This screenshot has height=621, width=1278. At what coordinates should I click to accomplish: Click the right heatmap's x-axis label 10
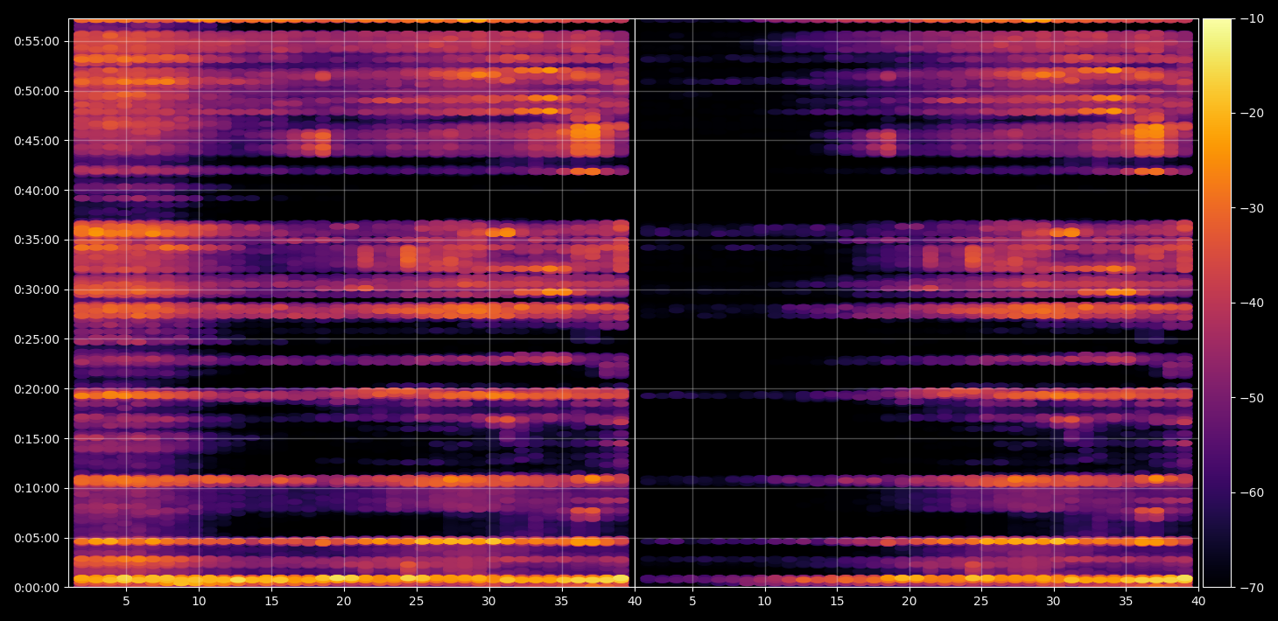(764, 602)
